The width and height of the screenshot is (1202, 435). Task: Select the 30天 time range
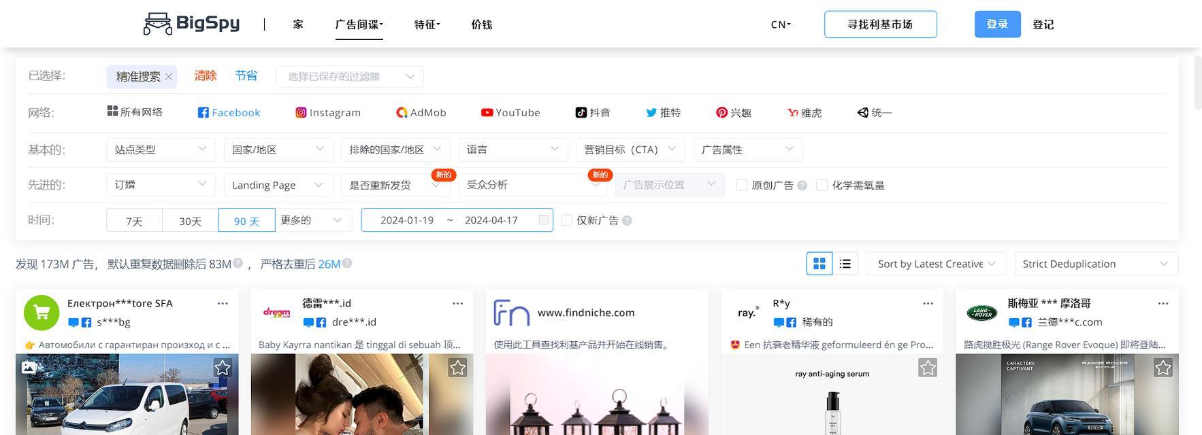pyautogui.click(x=191, y=220)
